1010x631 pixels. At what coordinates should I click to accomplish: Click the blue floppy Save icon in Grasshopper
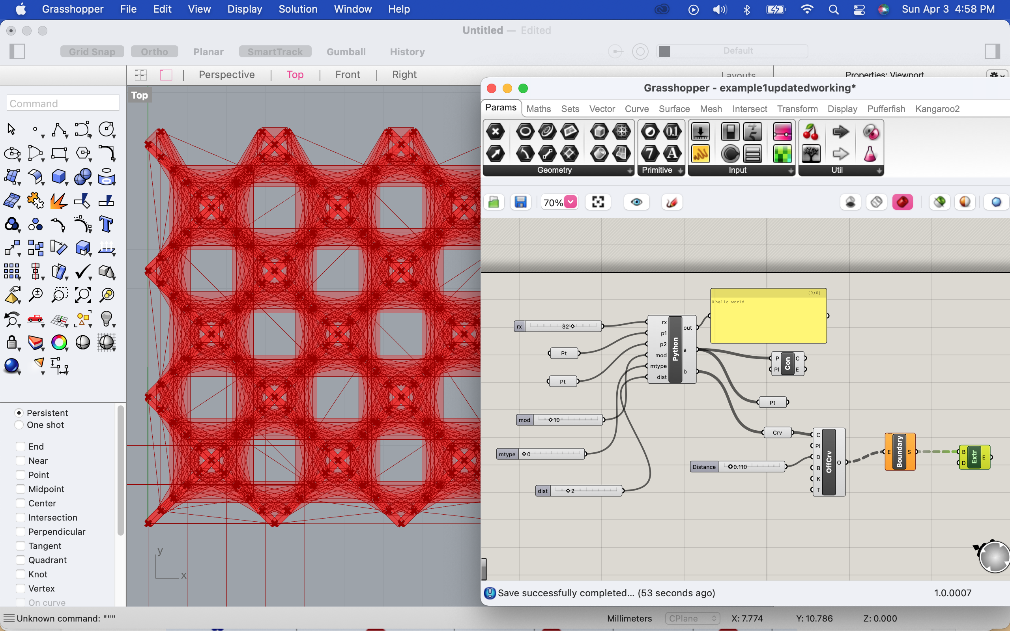point(520,202)
